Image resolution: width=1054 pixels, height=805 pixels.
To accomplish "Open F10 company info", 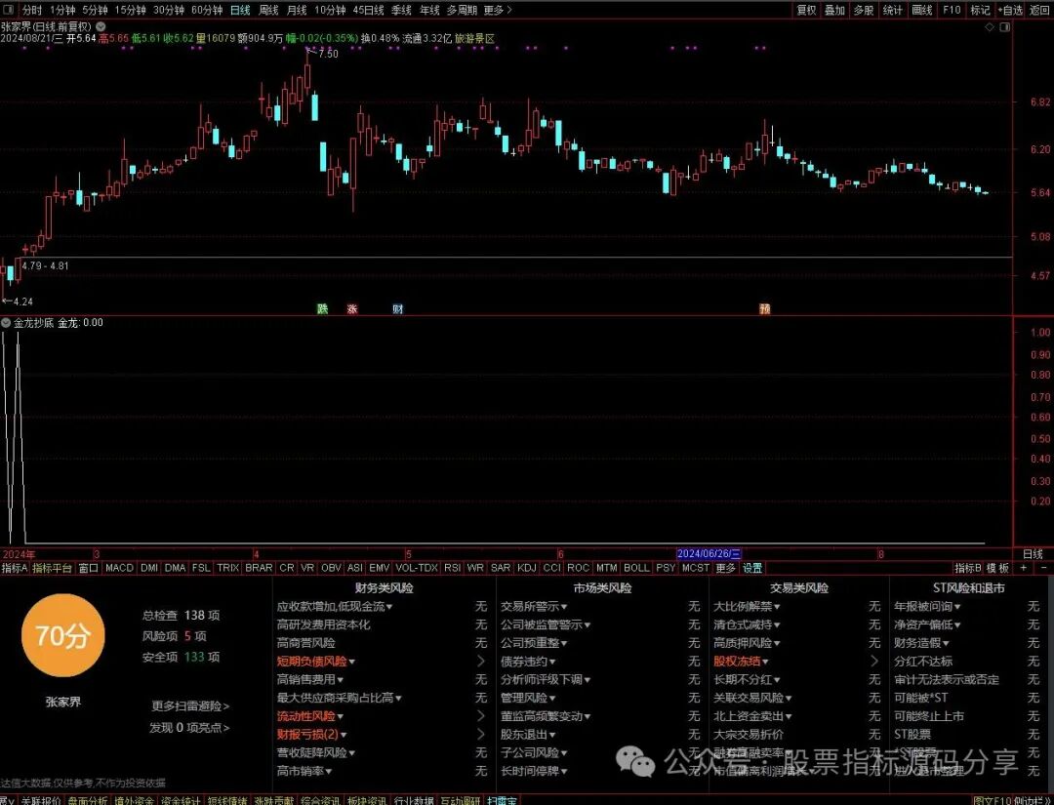I will [x=952, y=10].
